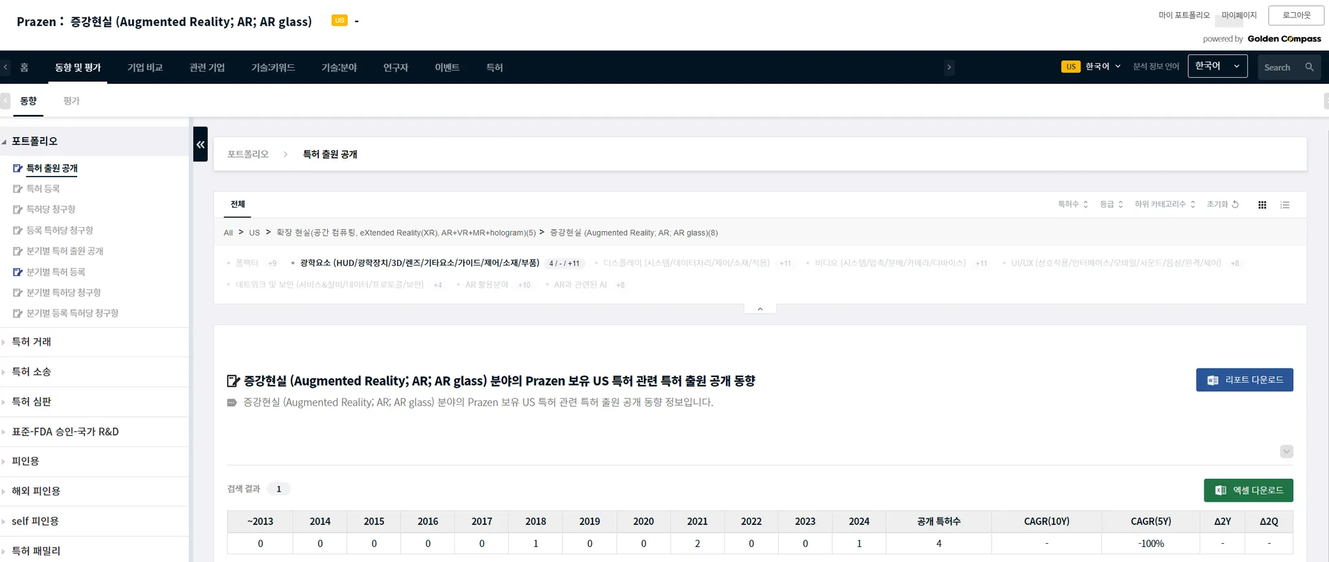Collapse the left sidebar panel
The height and width of the screenshot is (562, 1329).
click(201, 144)
